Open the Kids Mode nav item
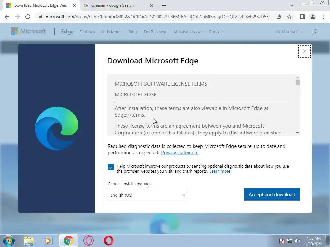The width and height of the screenshot is (330, 247). tap(112, 32)
